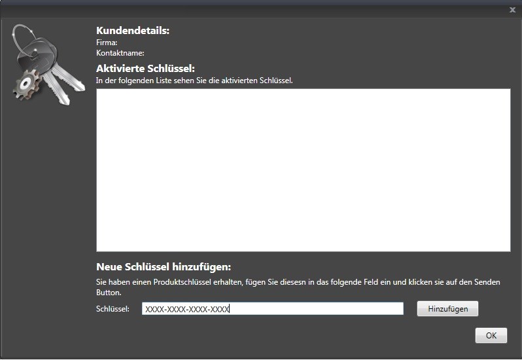The image size is (522, 360).
Task: Click the Schlüssel: field label
Action: click(x=113, y=308)
